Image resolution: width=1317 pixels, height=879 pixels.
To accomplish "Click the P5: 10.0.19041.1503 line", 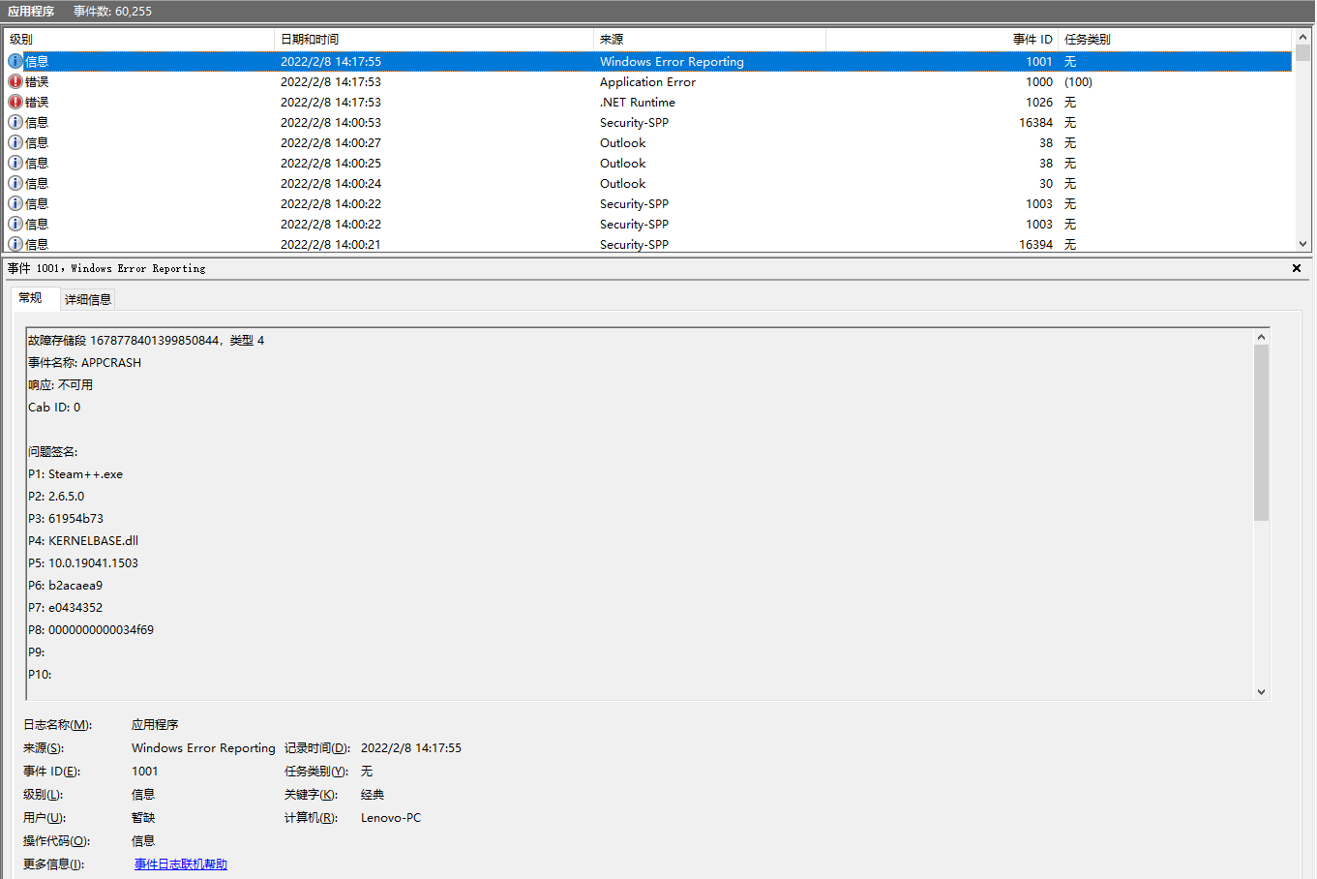I will (83, 563).
